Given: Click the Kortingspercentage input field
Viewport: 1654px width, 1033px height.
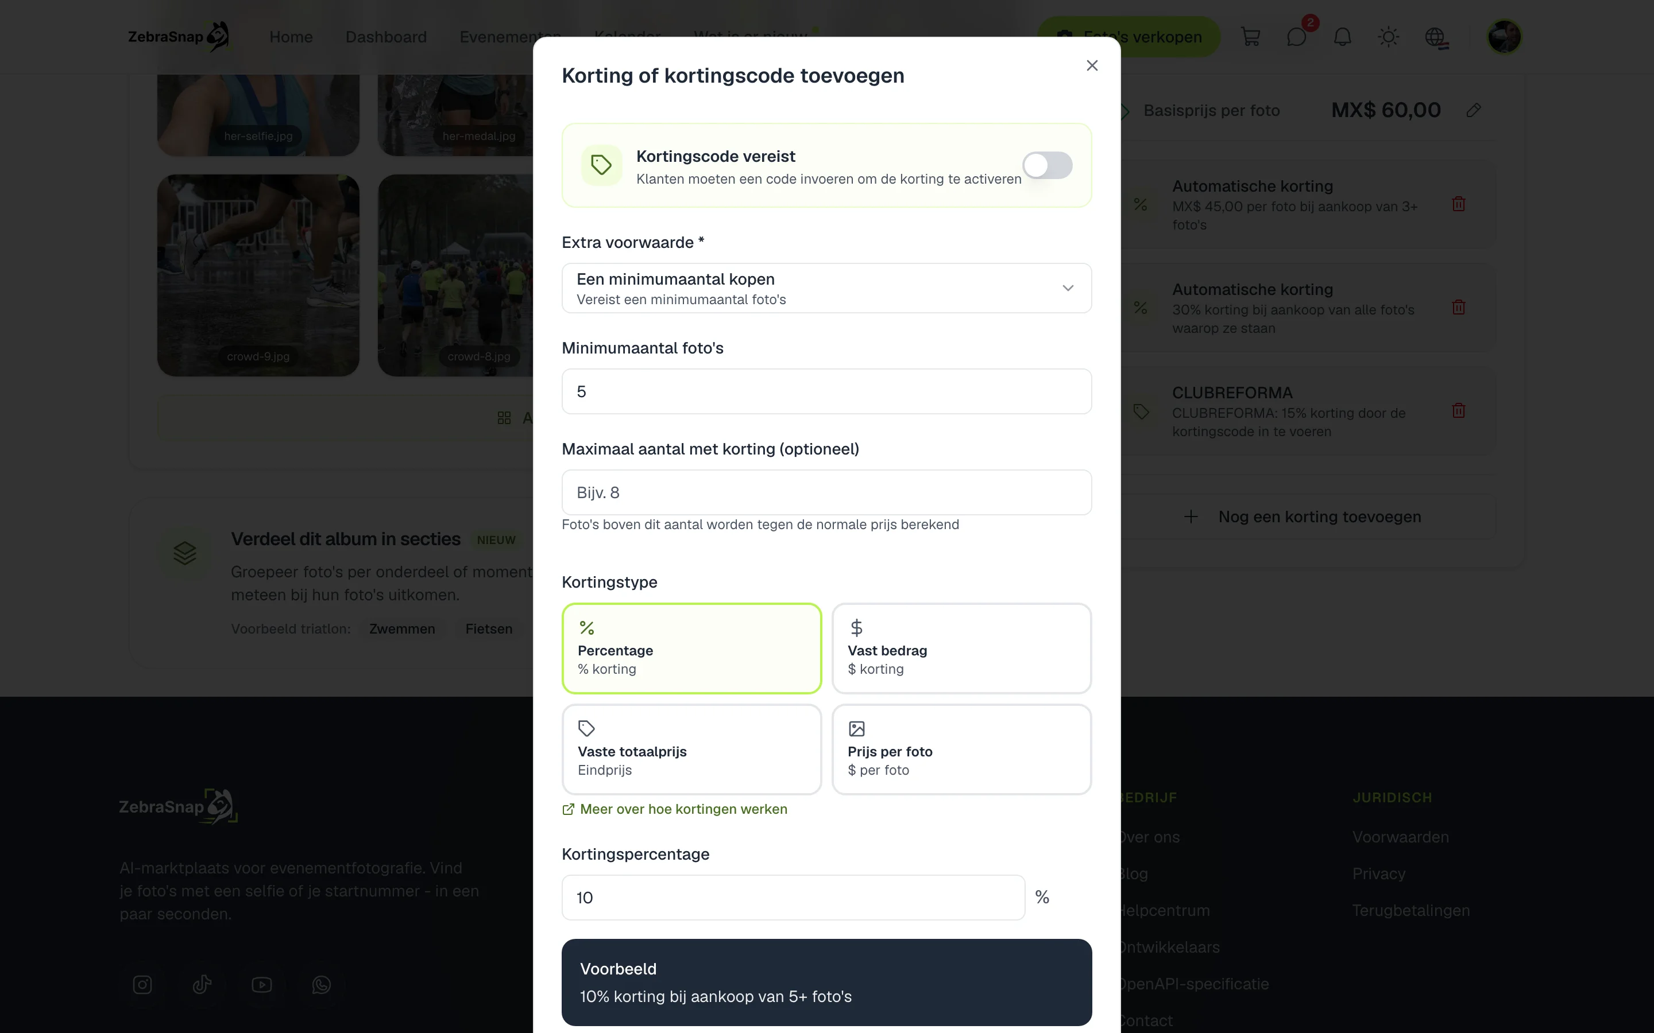Looking at the screenshot, I should point(793,897).
